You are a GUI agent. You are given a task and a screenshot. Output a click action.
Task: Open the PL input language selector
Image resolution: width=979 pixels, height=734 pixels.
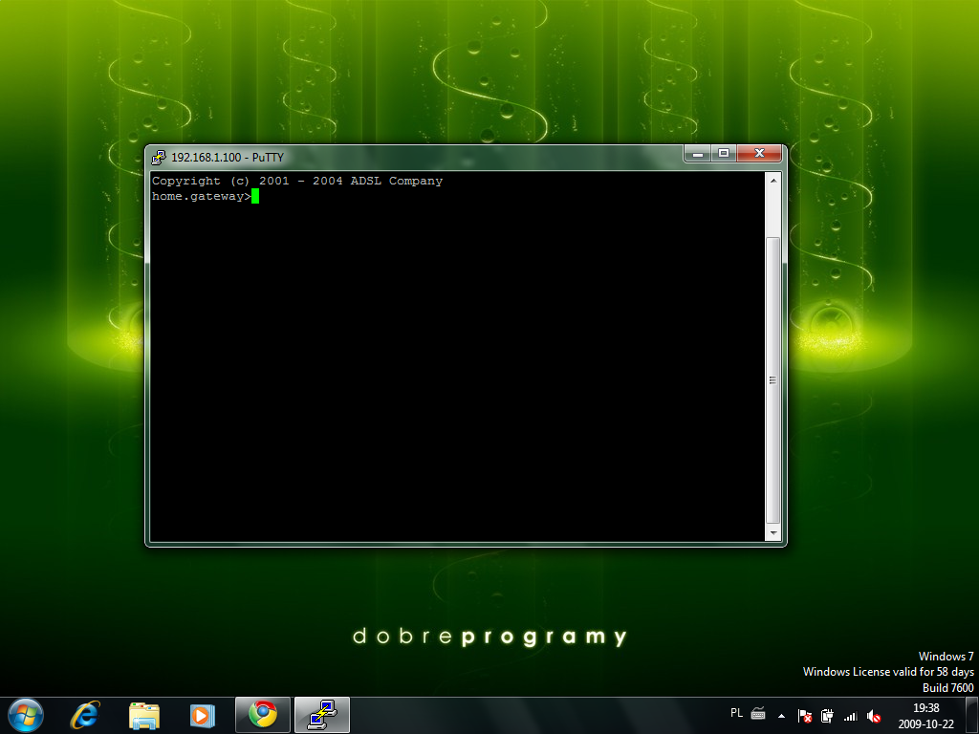(737, 713)
